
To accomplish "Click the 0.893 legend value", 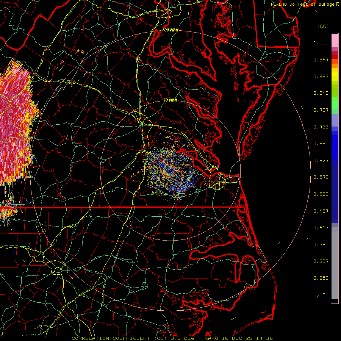I will 321,76.
